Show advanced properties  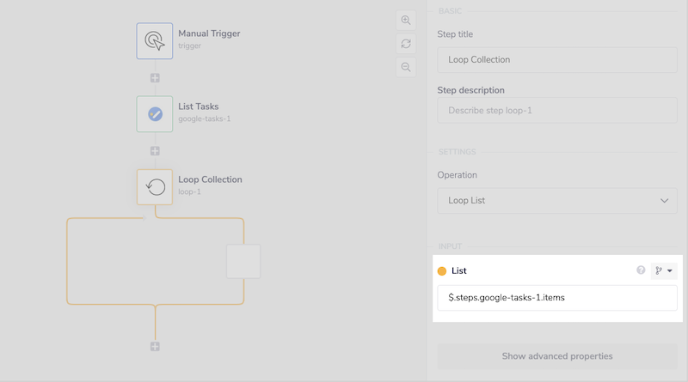click(556, 355)
